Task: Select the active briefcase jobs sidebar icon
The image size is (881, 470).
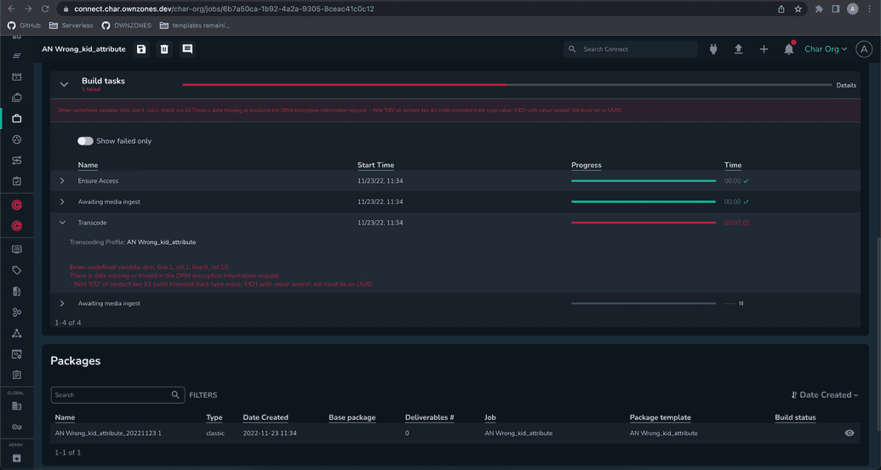Action: [x=17, y=118]
